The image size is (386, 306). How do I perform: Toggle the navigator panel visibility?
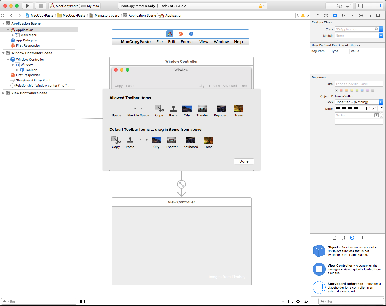point(360,6)
